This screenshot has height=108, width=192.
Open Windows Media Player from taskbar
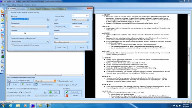(25, 106)
